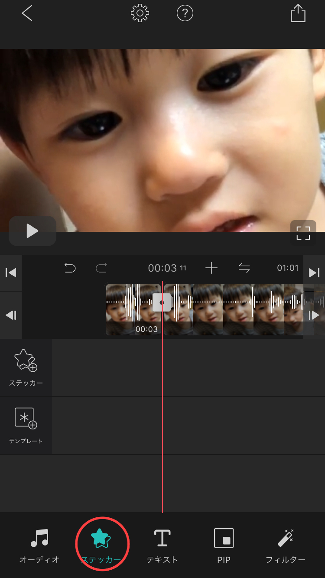The width and height of the screenshot is (325, 578).
Task: Tap the back arrow at top left
Action: point(27,14)
